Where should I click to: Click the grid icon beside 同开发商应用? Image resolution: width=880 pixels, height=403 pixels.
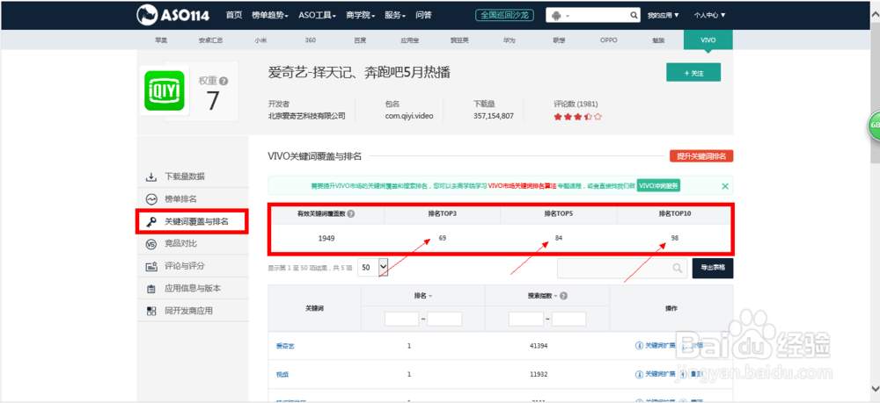coord(151,311)
